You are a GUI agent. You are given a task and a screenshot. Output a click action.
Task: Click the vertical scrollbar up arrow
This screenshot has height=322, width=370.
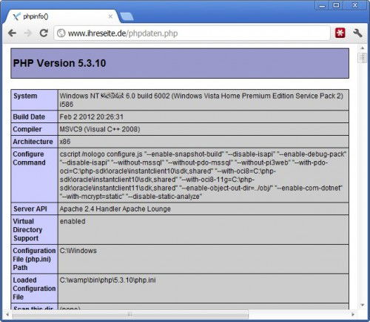tap(362, 48)
